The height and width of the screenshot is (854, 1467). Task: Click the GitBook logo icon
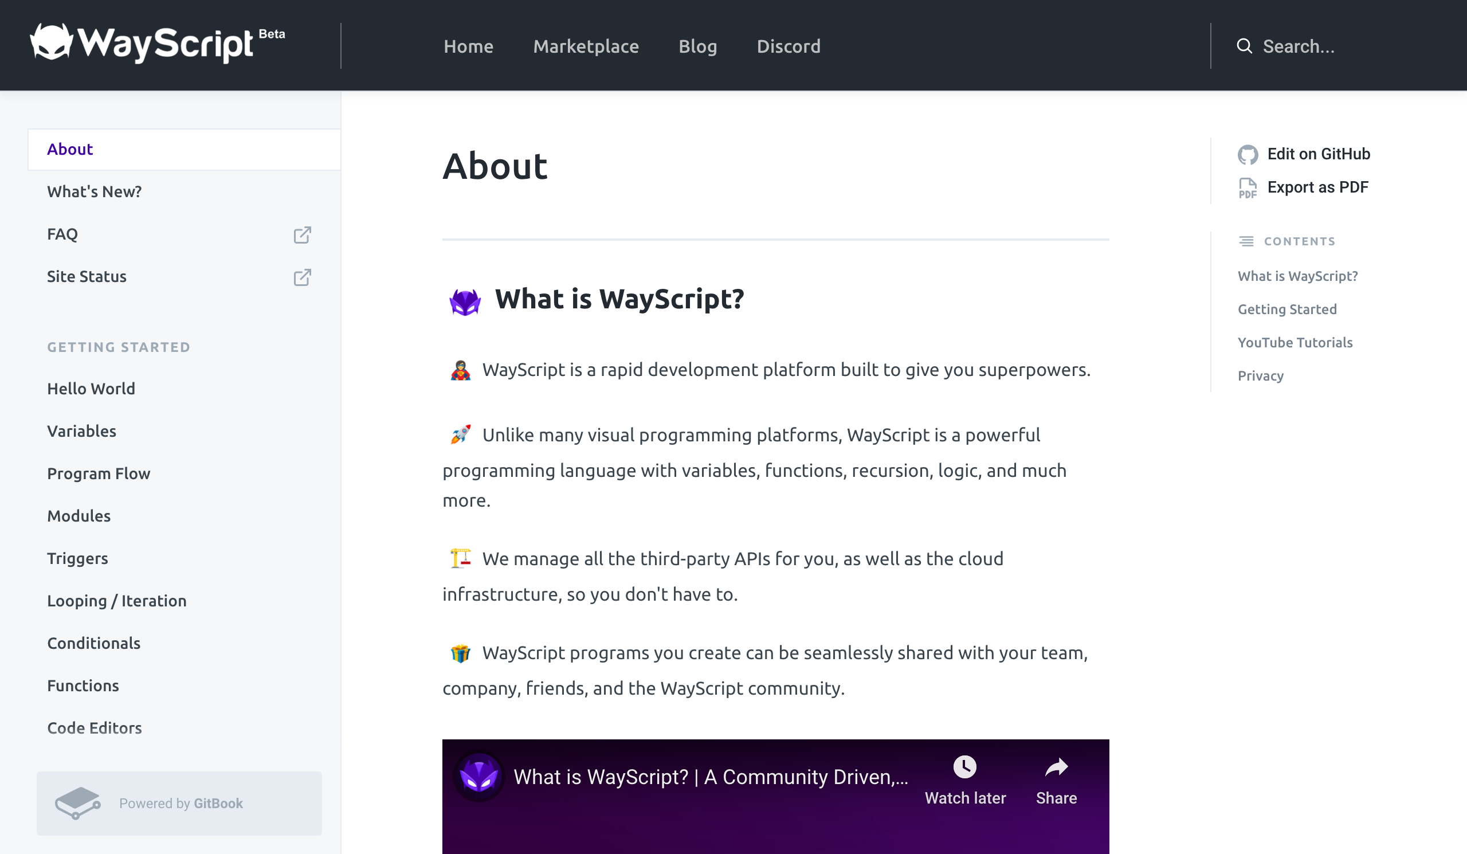tap(77, 804)
